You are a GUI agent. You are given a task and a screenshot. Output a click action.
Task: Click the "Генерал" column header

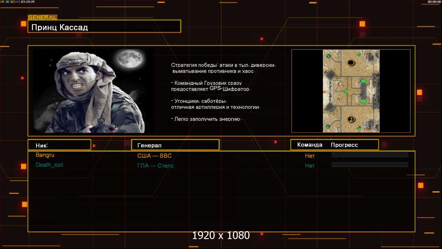(175, 145)
